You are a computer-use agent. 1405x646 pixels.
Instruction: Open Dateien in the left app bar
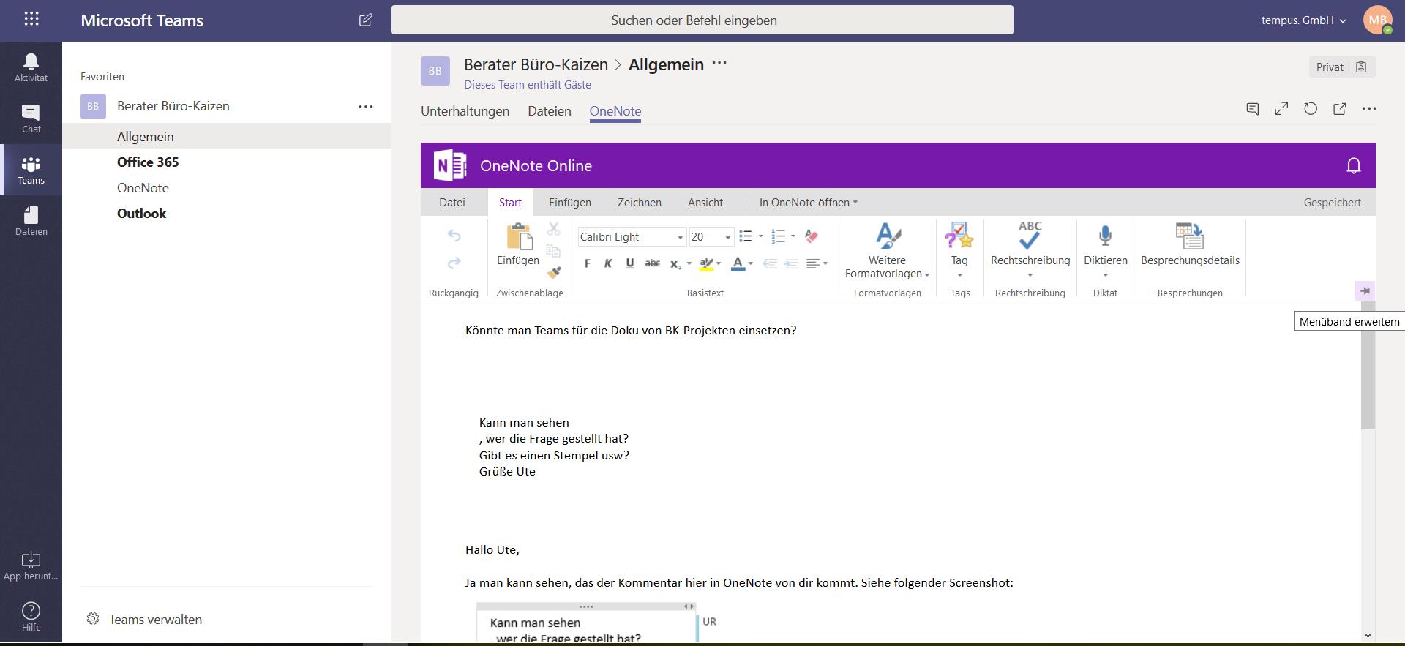pos(31,221)
